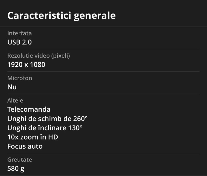The width and height of the screenshot is (207, 176).
Task: Click the divider line beneath USB 2.0
Action: click(103, 49)
